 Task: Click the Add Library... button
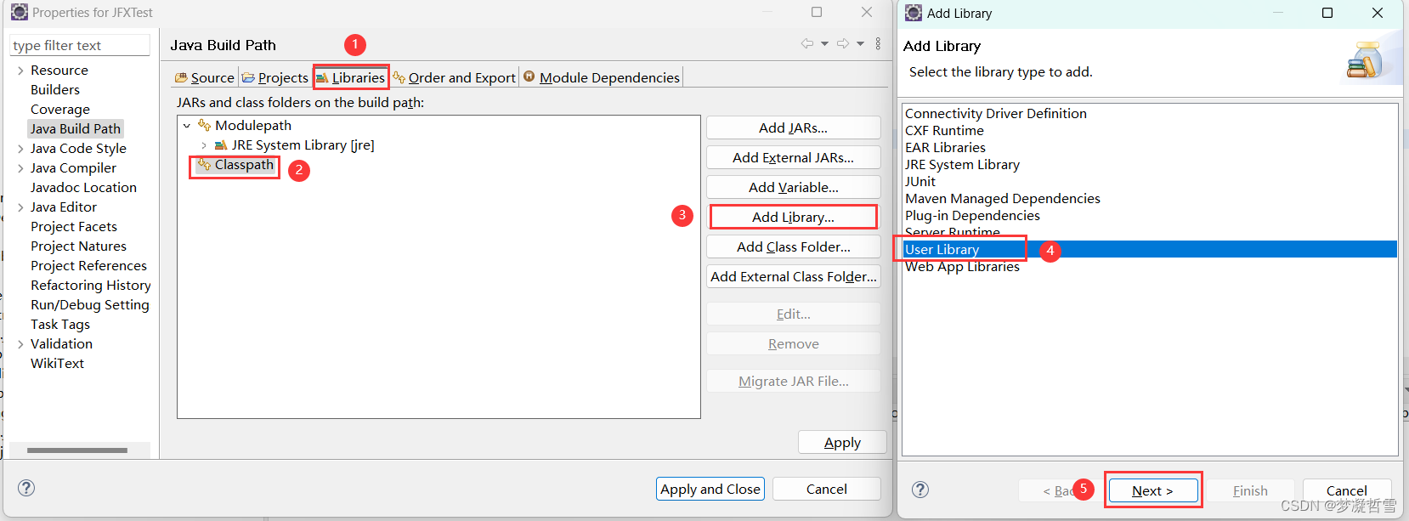point(793,217)
